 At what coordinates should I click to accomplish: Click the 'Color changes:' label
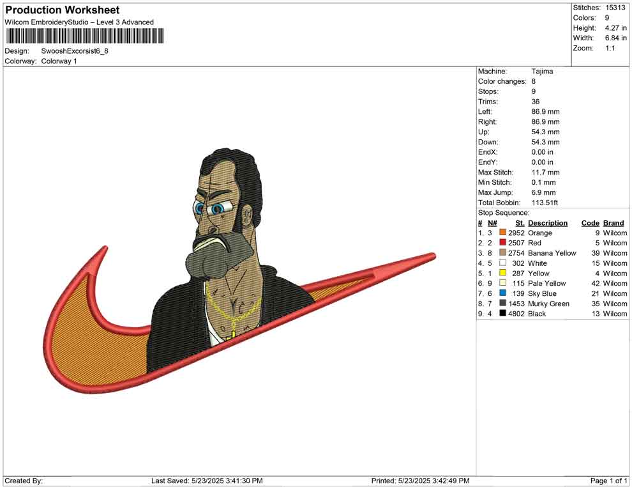[502, 81]
